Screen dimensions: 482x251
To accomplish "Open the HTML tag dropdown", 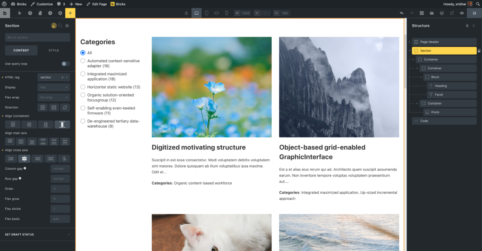I will tap(54, 77).
